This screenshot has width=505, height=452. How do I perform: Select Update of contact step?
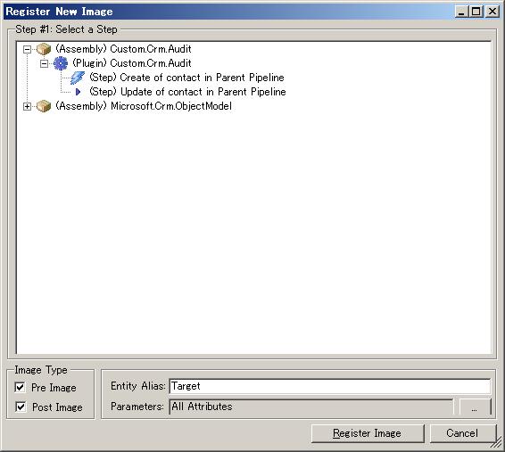tap(187, 92)
